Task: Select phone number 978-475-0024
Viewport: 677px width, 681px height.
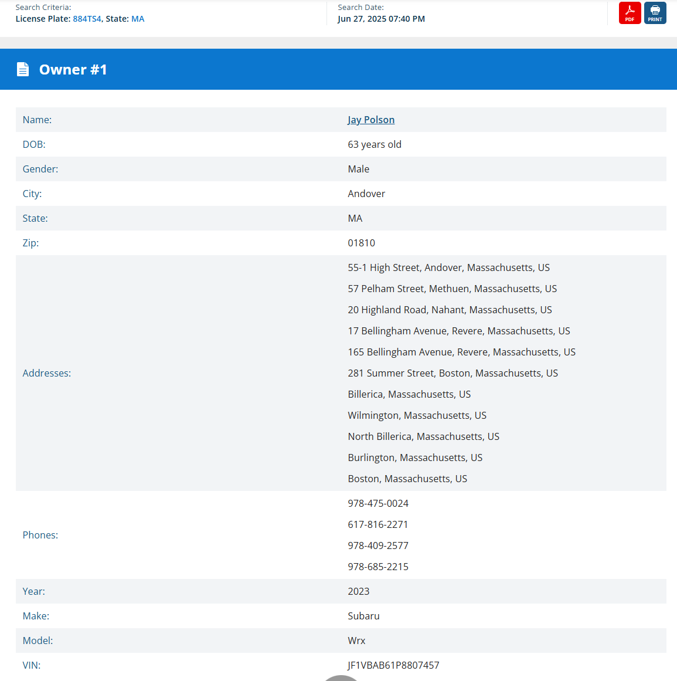Action: (x=378, y=504)
